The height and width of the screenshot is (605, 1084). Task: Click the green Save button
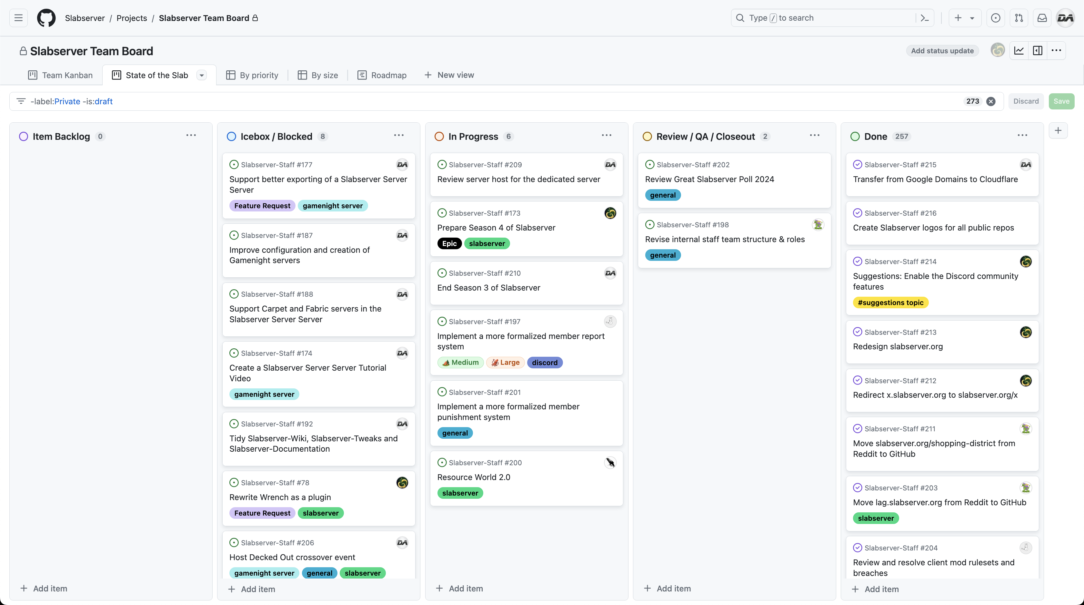tap(1061, 101)
